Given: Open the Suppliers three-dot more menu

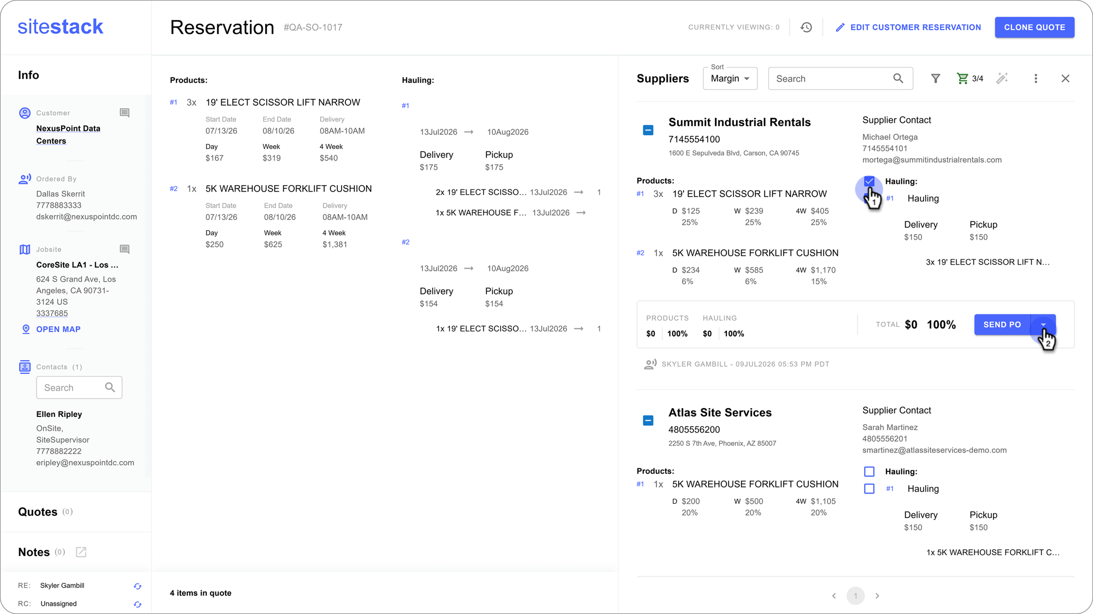Looking at the screenshot, I should click(1036, 79).
